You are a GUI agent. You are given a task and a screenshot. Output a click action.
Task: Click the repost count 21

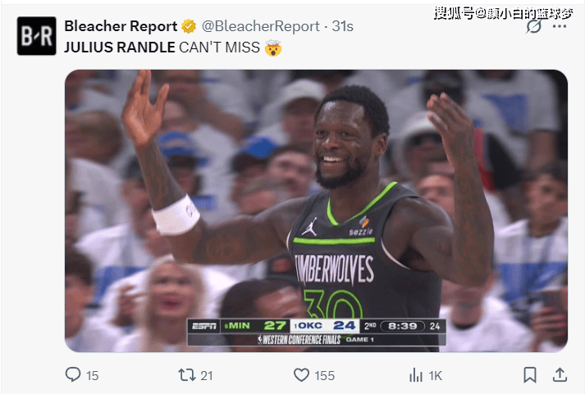point(207,376)
